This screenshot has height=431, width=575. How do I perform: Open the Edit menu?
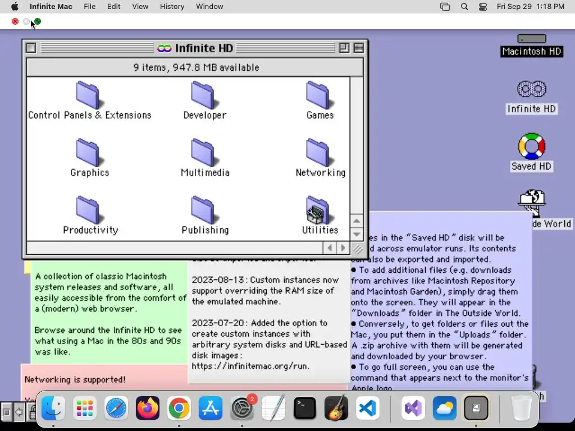coord(113,7)
